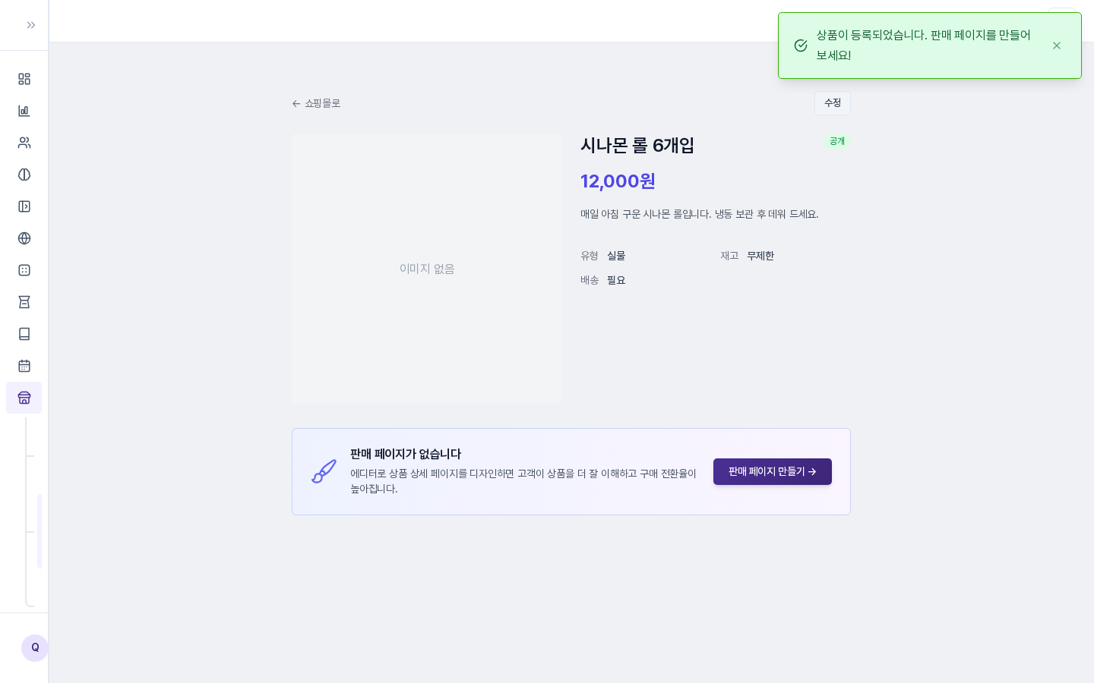This screenshot has height=683, width=1094.
Task: Expand the collapsed sidebar with double-chevron icon
Action: pyautogui.click(x=31, y=25)
